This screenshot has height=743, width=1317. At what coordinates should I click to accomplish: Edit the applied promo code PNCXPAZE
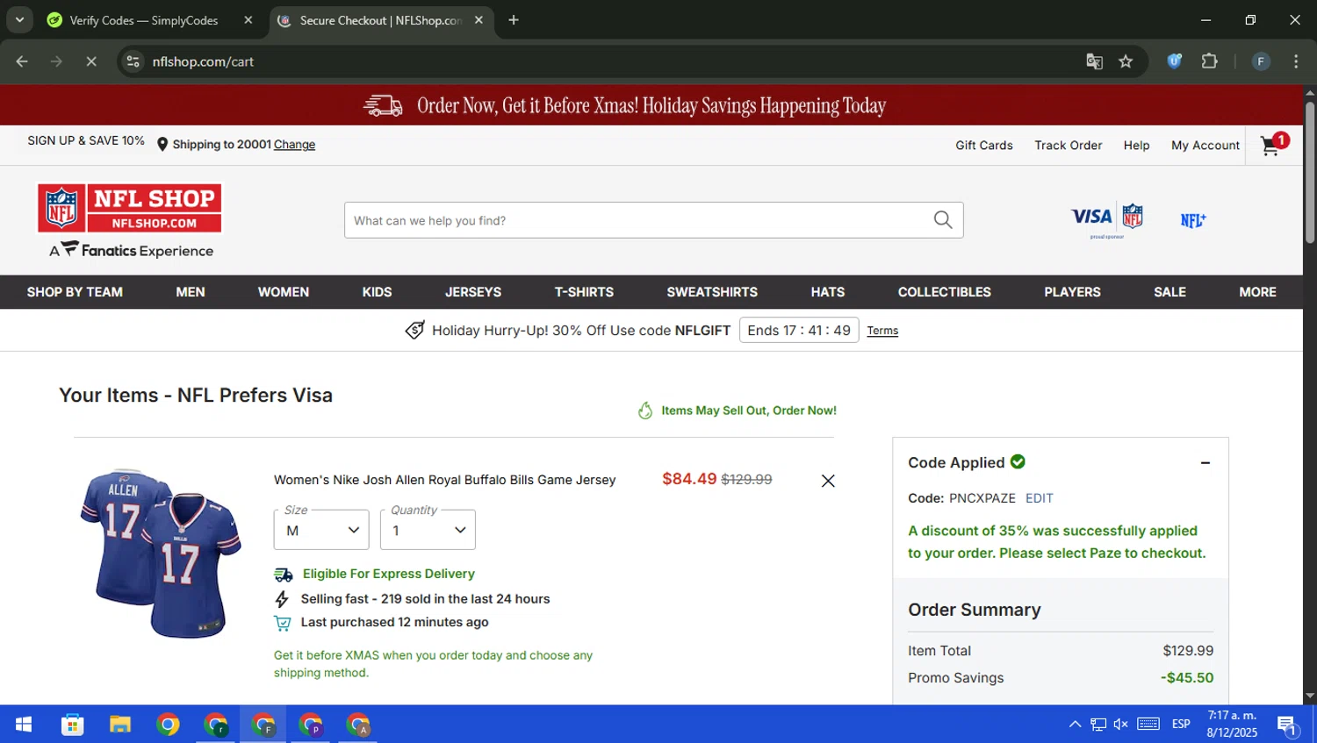coord(1039,498)
